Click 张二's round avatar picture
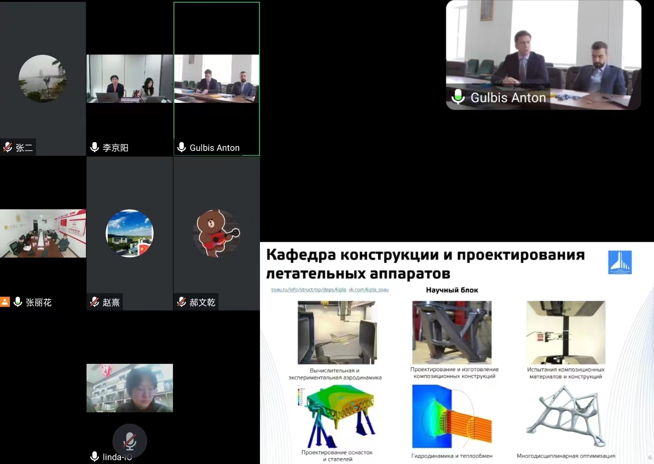This screenshot has height=464, width=654. point(43,79)
